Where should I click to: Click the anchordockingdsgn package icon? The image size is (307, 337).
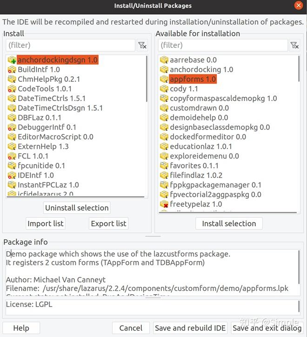tap(12, 60)
